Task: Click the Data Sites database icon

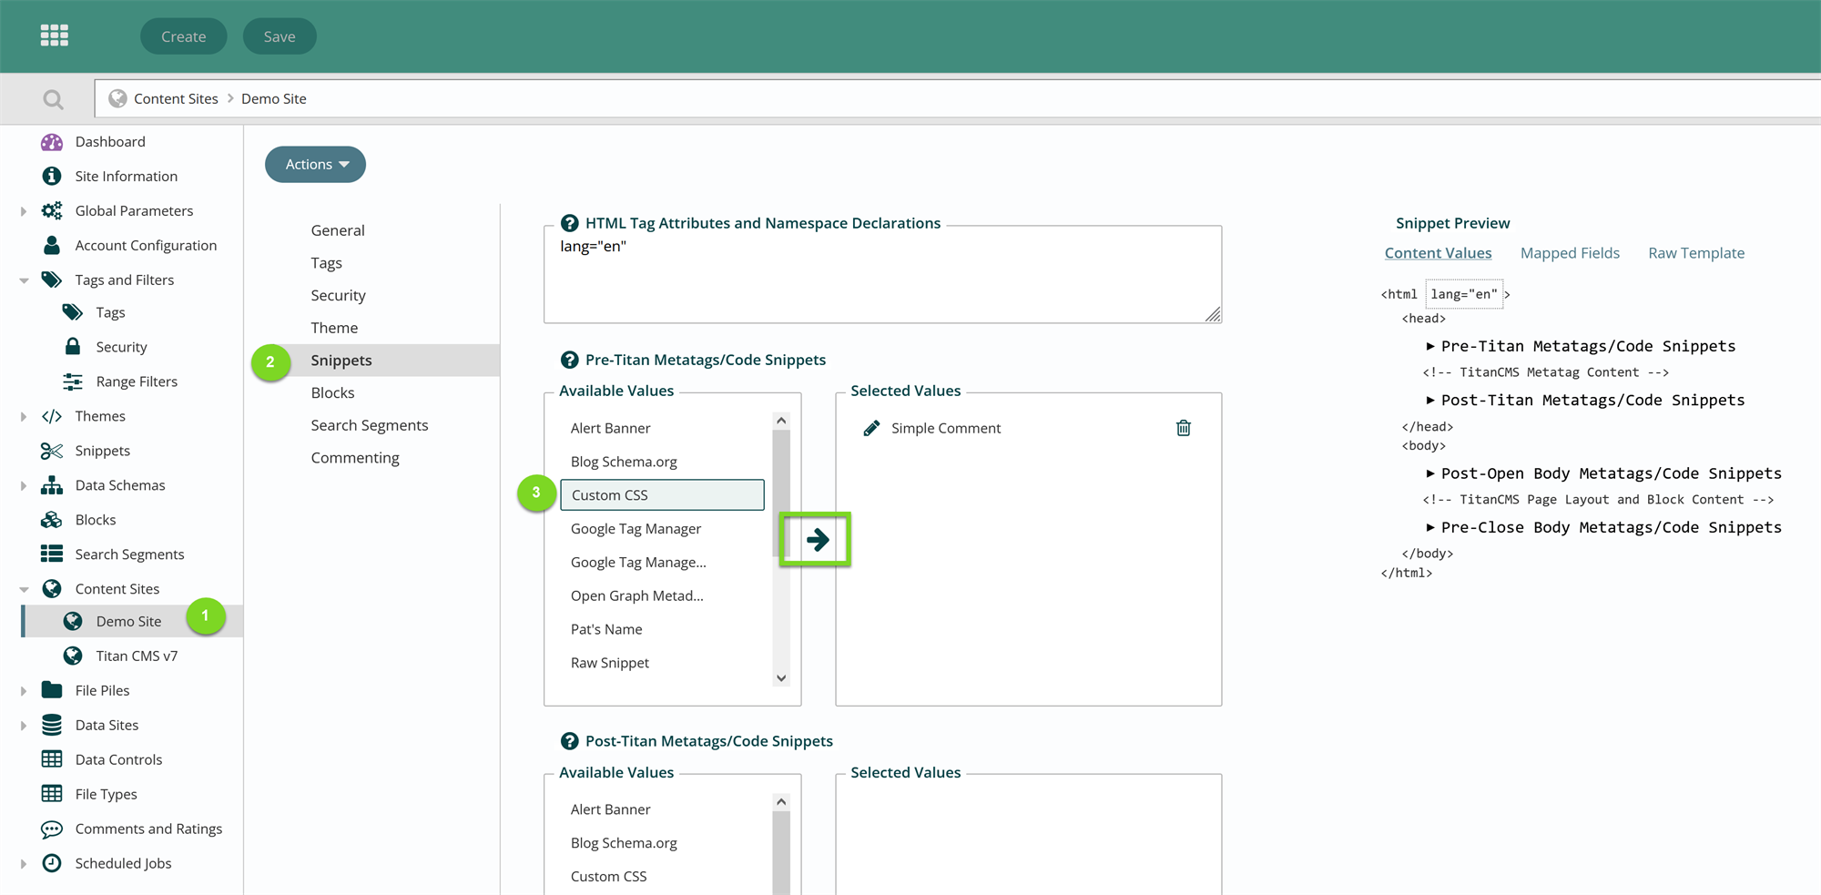Action: pyautogui.click(x=52, y=725)
